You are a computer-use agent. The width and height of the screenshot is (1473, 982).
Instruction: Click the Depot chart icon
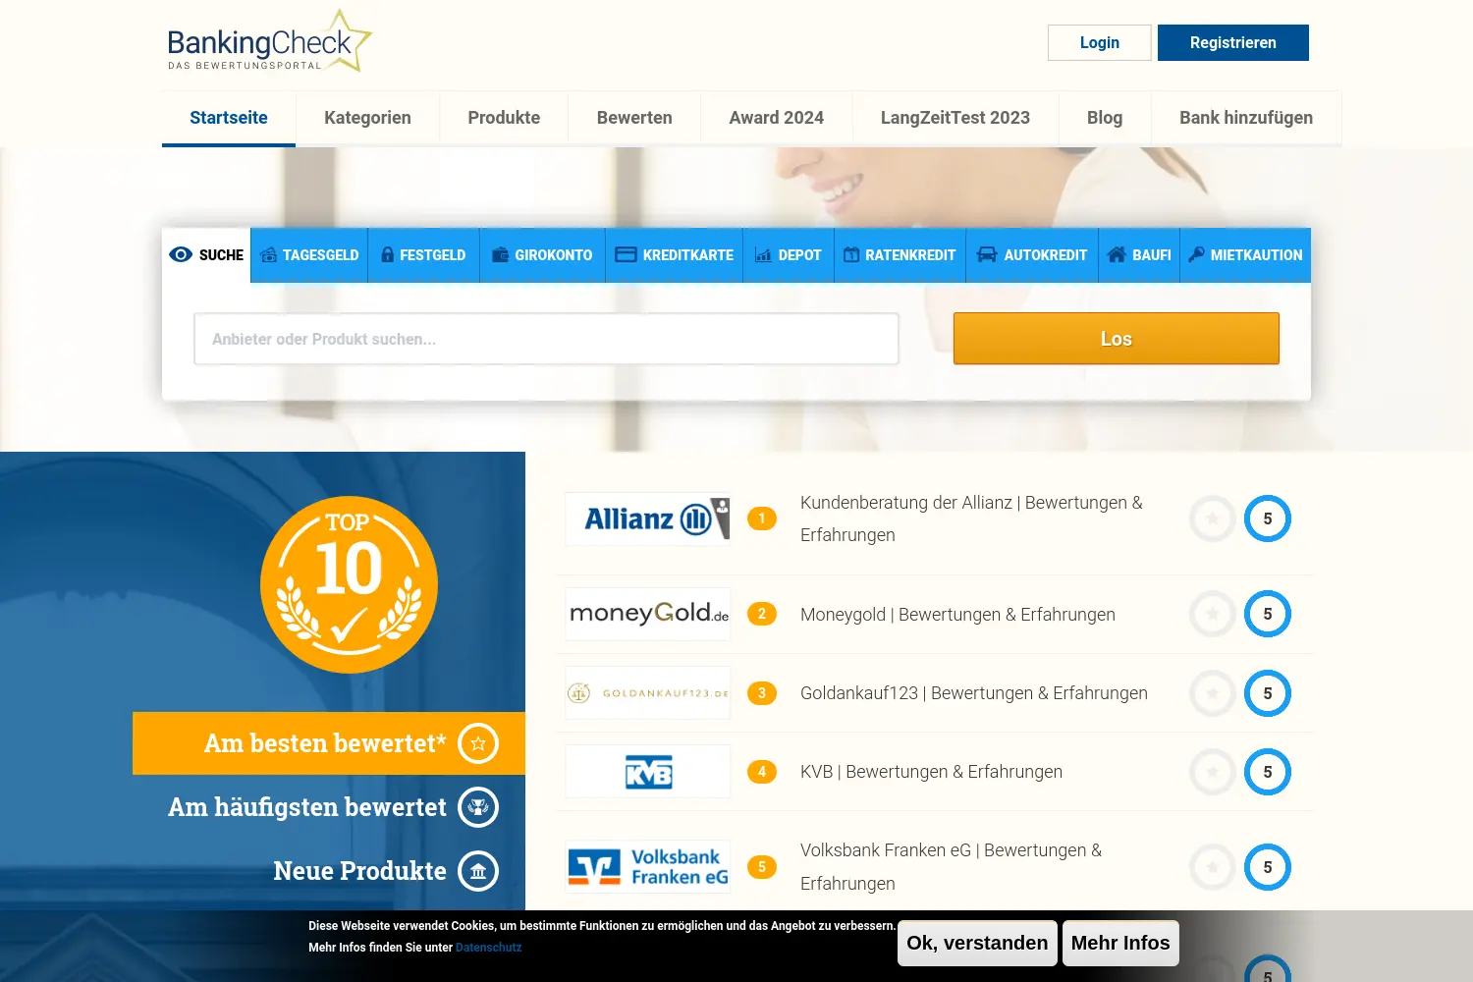click(763, 254)
